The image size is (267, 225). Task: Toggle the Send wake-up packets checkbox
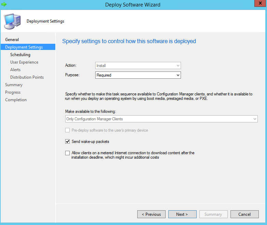[67, 142]
